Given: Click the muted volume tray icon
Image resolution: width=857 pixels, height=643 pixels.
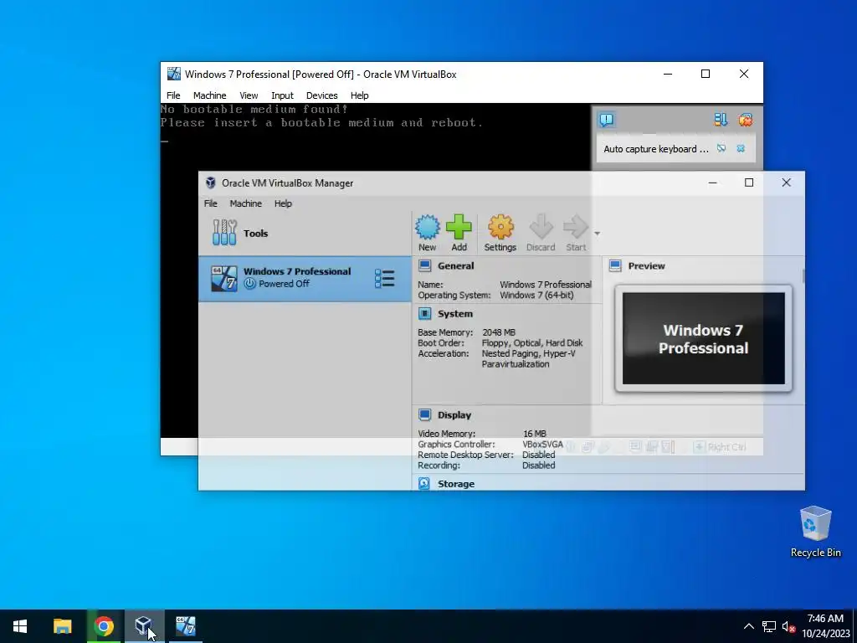Looking at the screenshot, I should [x=788, y=626].
